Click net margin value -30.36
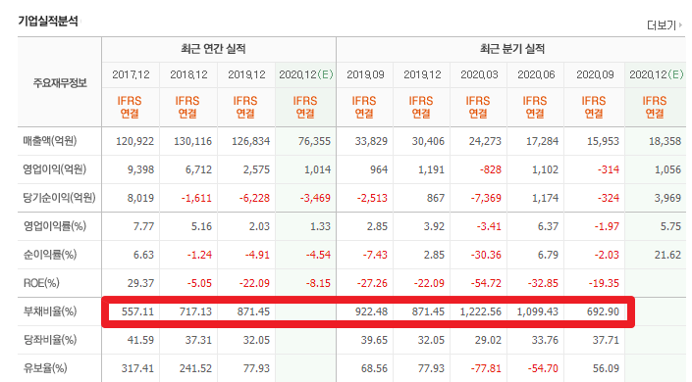This screenshot has height=382, width=692. (x=486, y=255)
